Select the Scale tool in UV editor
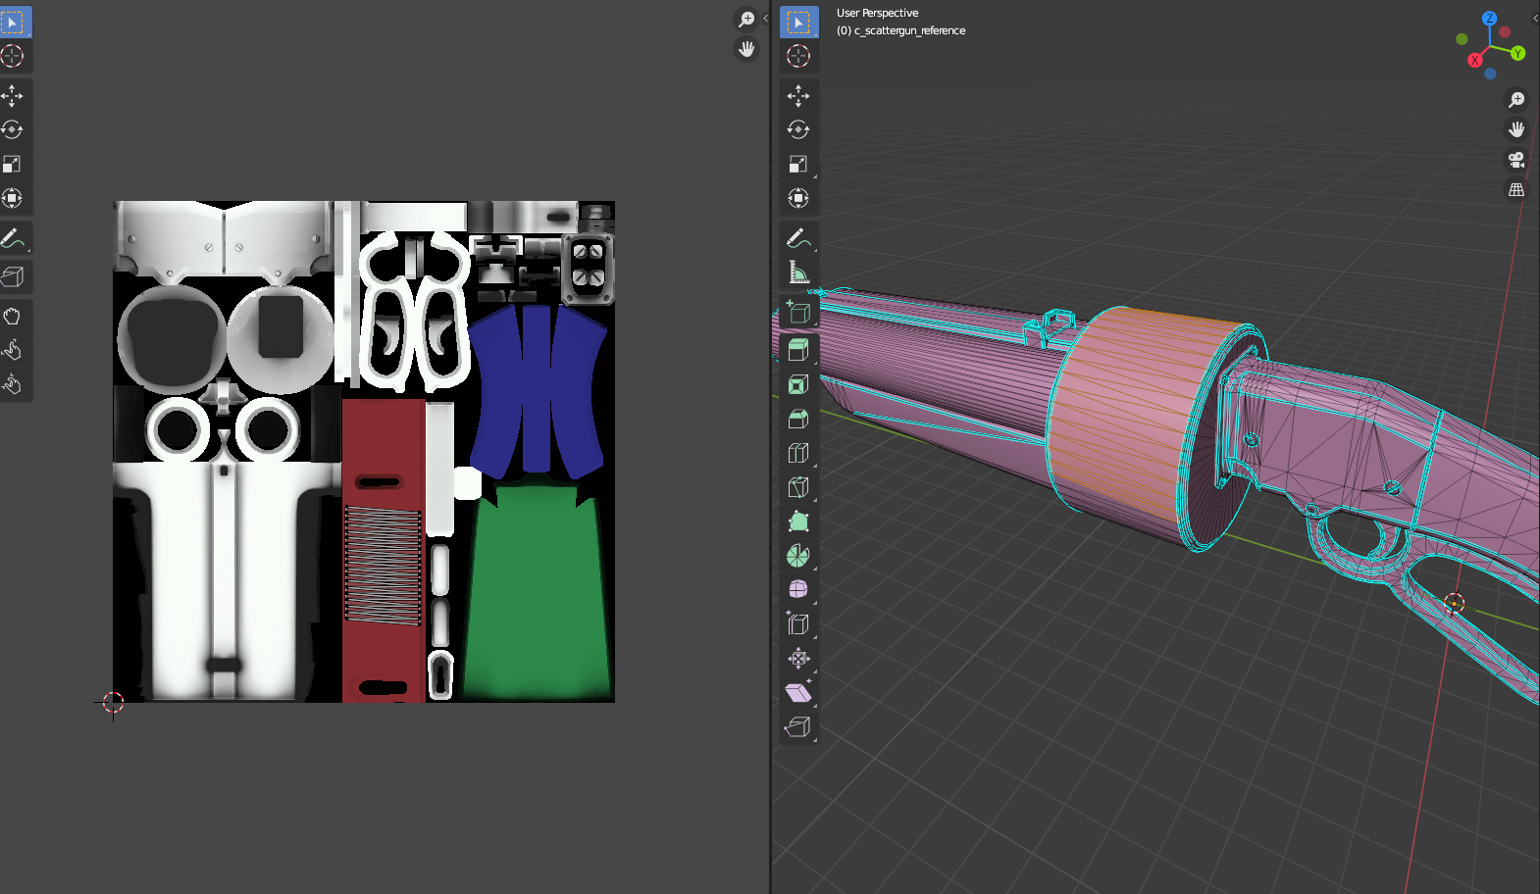Viewport: 1540px width, 894px height. click(x=14, y=164)
